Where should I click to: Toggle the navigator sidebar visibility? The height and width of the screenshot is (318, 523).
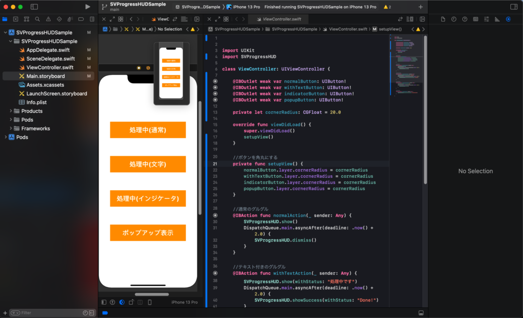coord(34,6)
